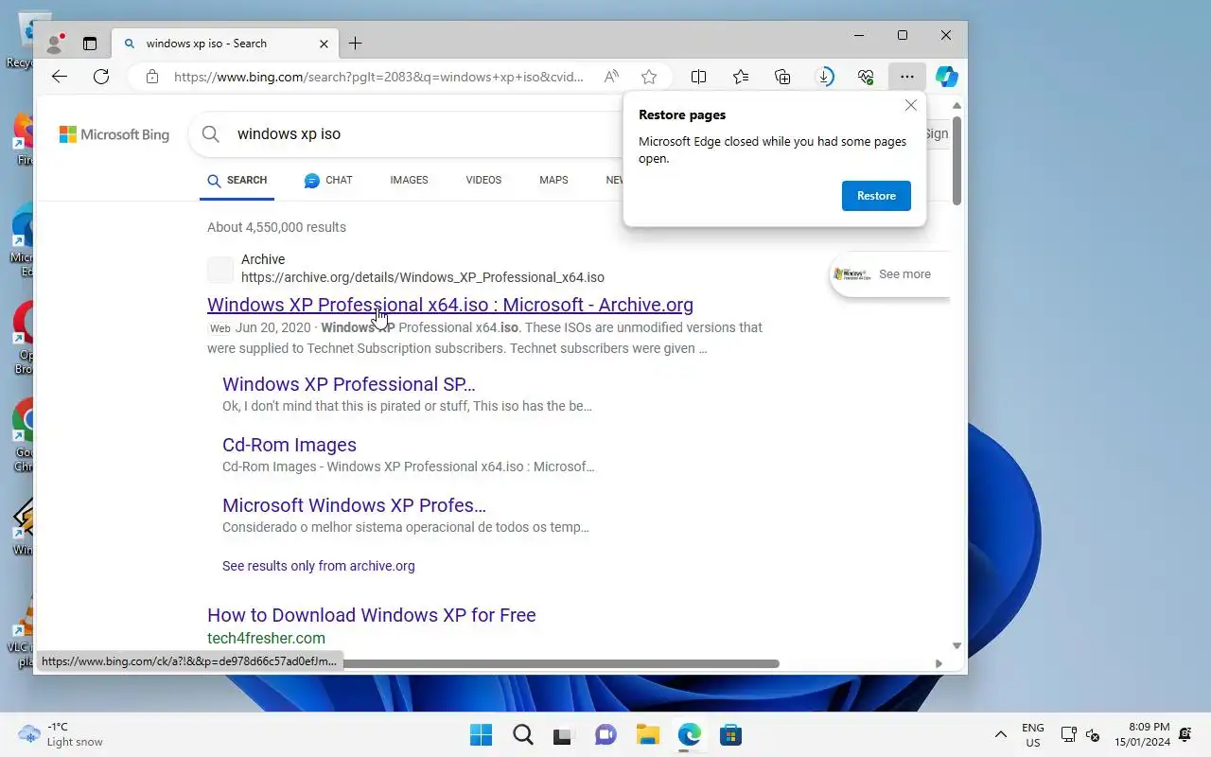Open the muted volume tray icon
1211x757 pixels.
(x=1093, y=735)
